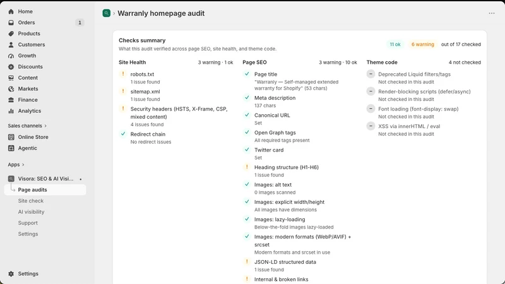Click the 'sitemap.xml' check row text
This screenshot has height=284, width=505.
click(x=145, y=92)
